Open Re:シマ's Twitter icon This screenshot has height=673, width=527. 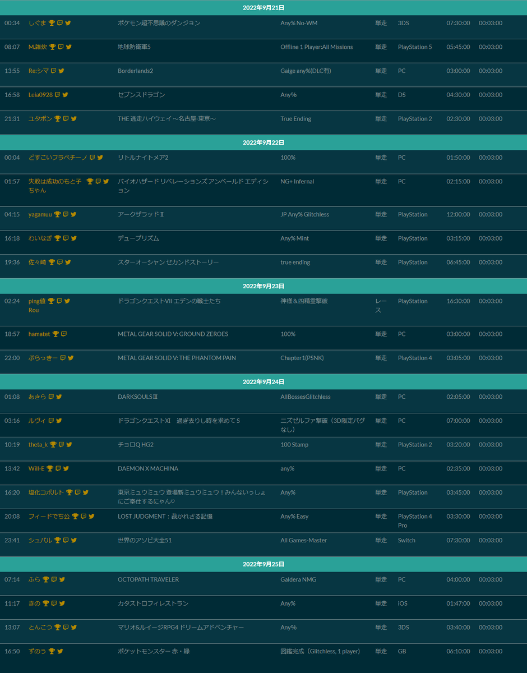tap(62, 71)
